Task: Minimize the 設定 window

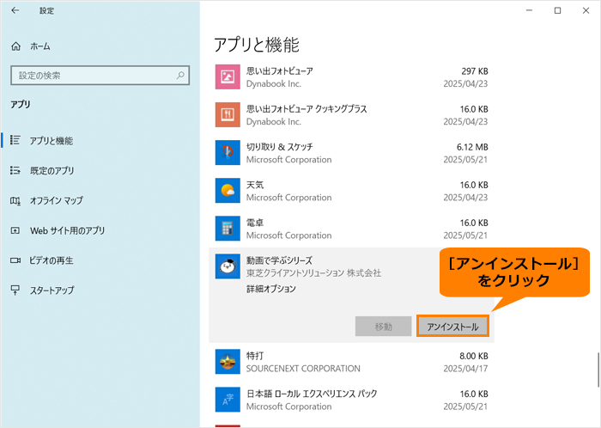Action: tap(530, 10)
